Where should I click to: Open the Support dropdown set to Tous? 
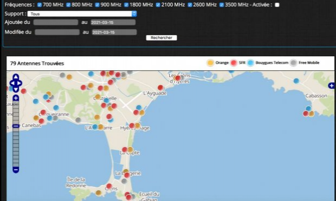[x=82, y=14]
